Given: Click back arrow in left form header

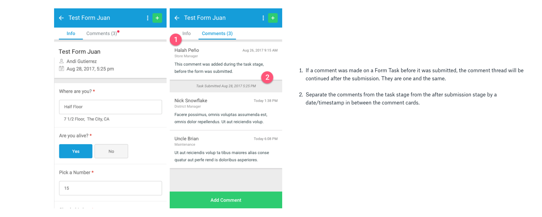Looking at the screenshot, I should 61,18.
